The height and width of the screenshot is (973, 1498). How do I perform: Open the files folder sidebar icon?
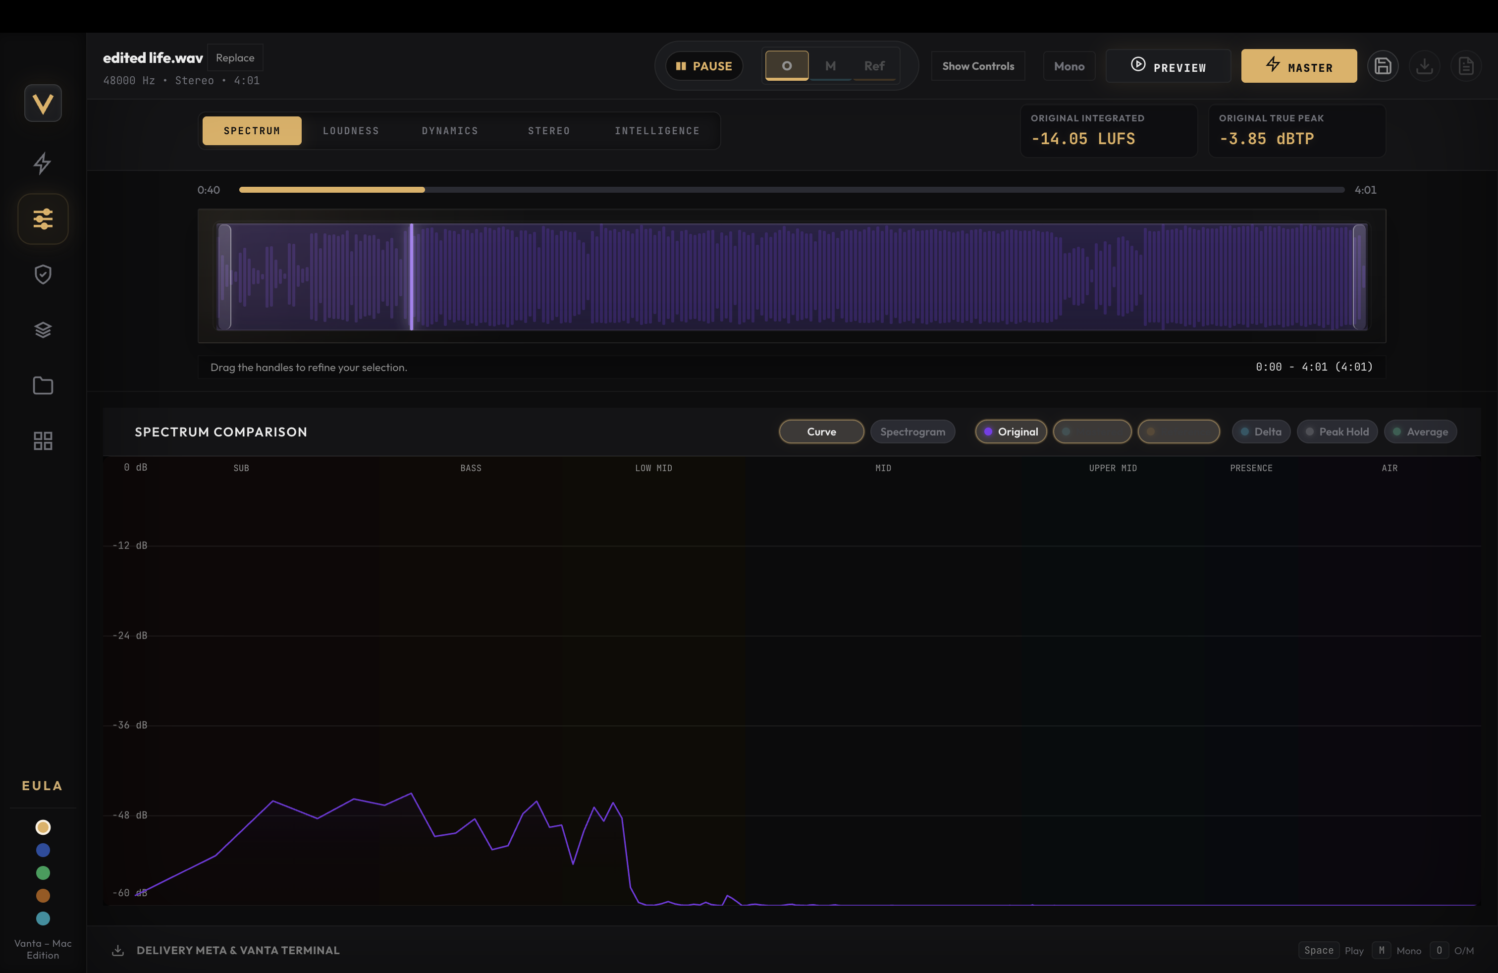(42, 385)
